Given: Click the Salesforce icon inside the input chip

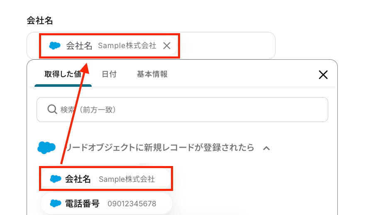Looking at the screenshot, I should (55, 46).
